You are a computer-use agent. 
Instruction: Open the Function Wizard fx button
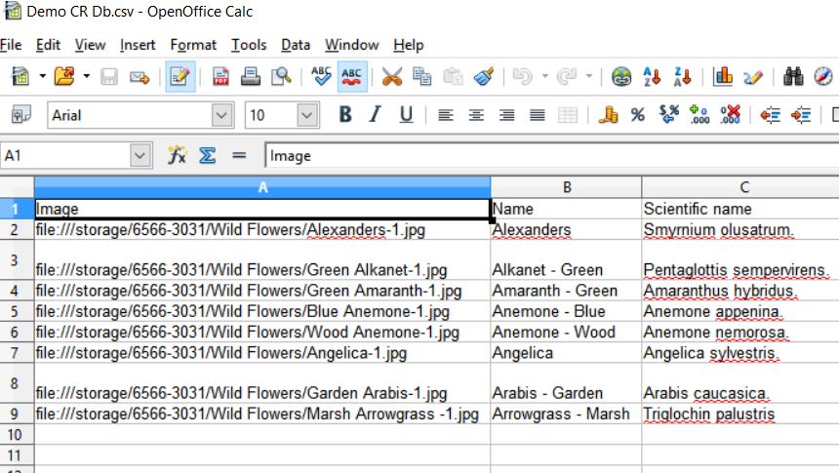177,156
